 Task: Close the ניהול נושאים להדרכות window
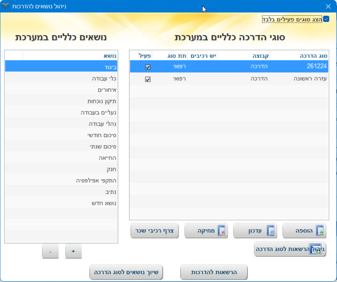point(328,6)
